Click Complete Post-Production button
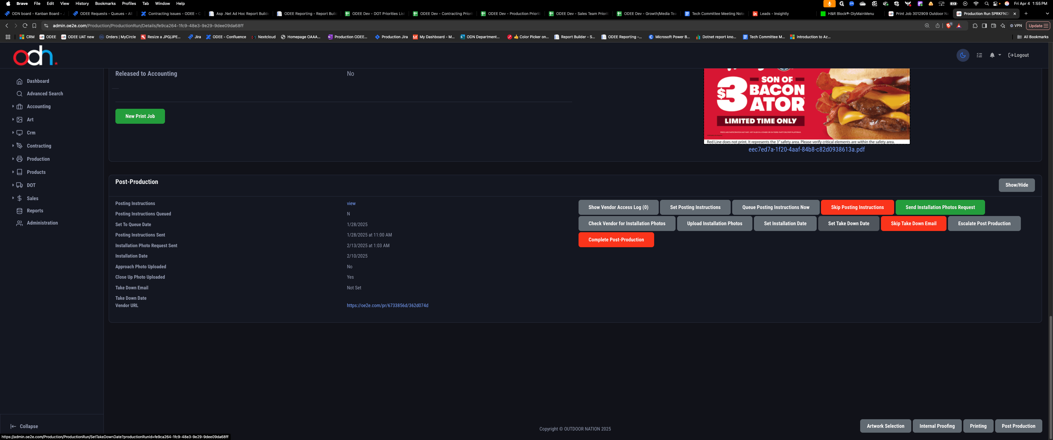The image size is (1053, 440). click(x=616, y=240)
